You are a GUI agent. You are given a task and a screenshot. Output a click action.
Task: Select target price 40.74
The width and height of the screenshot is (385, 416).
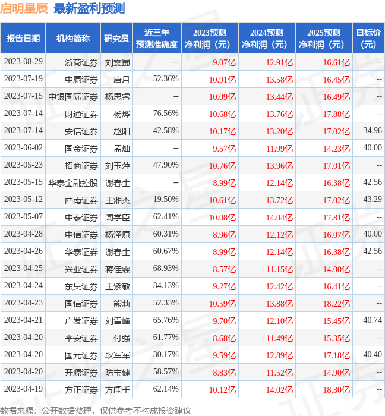point(373,320)
